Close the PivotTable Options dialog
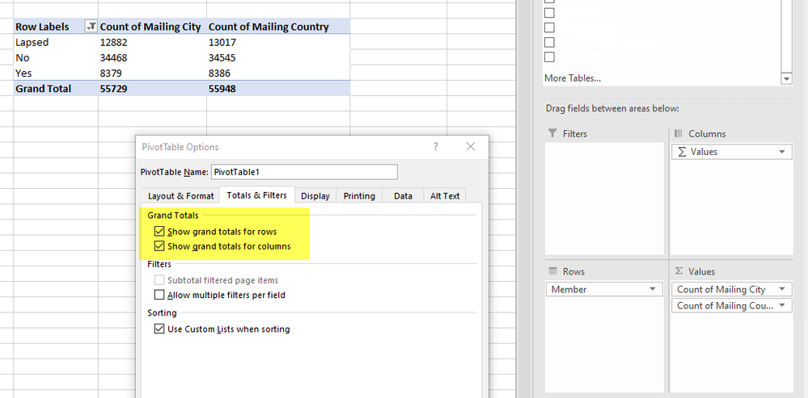Image resolution: width=808 pixels, height=398 pixels. pos(471,147)
